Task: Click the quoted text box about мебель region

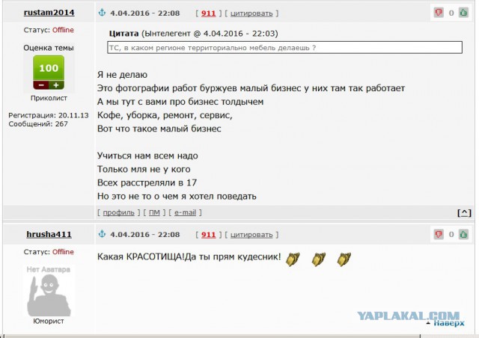Action: (284, 48)
